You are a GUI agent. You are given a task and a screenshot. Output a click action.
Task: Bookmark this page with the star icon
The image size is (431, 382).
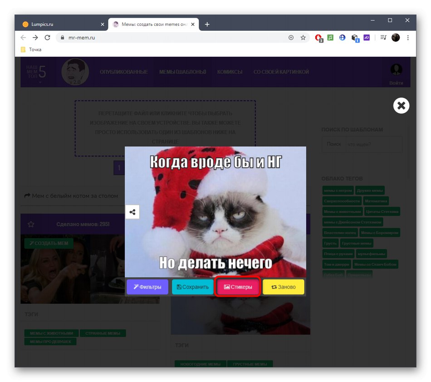pos(303,38)
